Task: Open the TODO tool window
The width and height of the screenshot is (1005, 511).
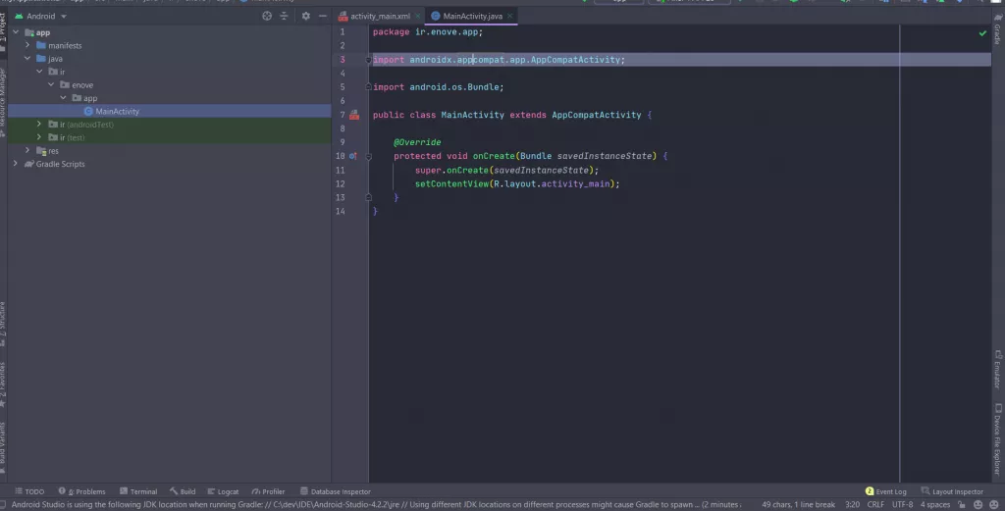Action: [29, 491]
